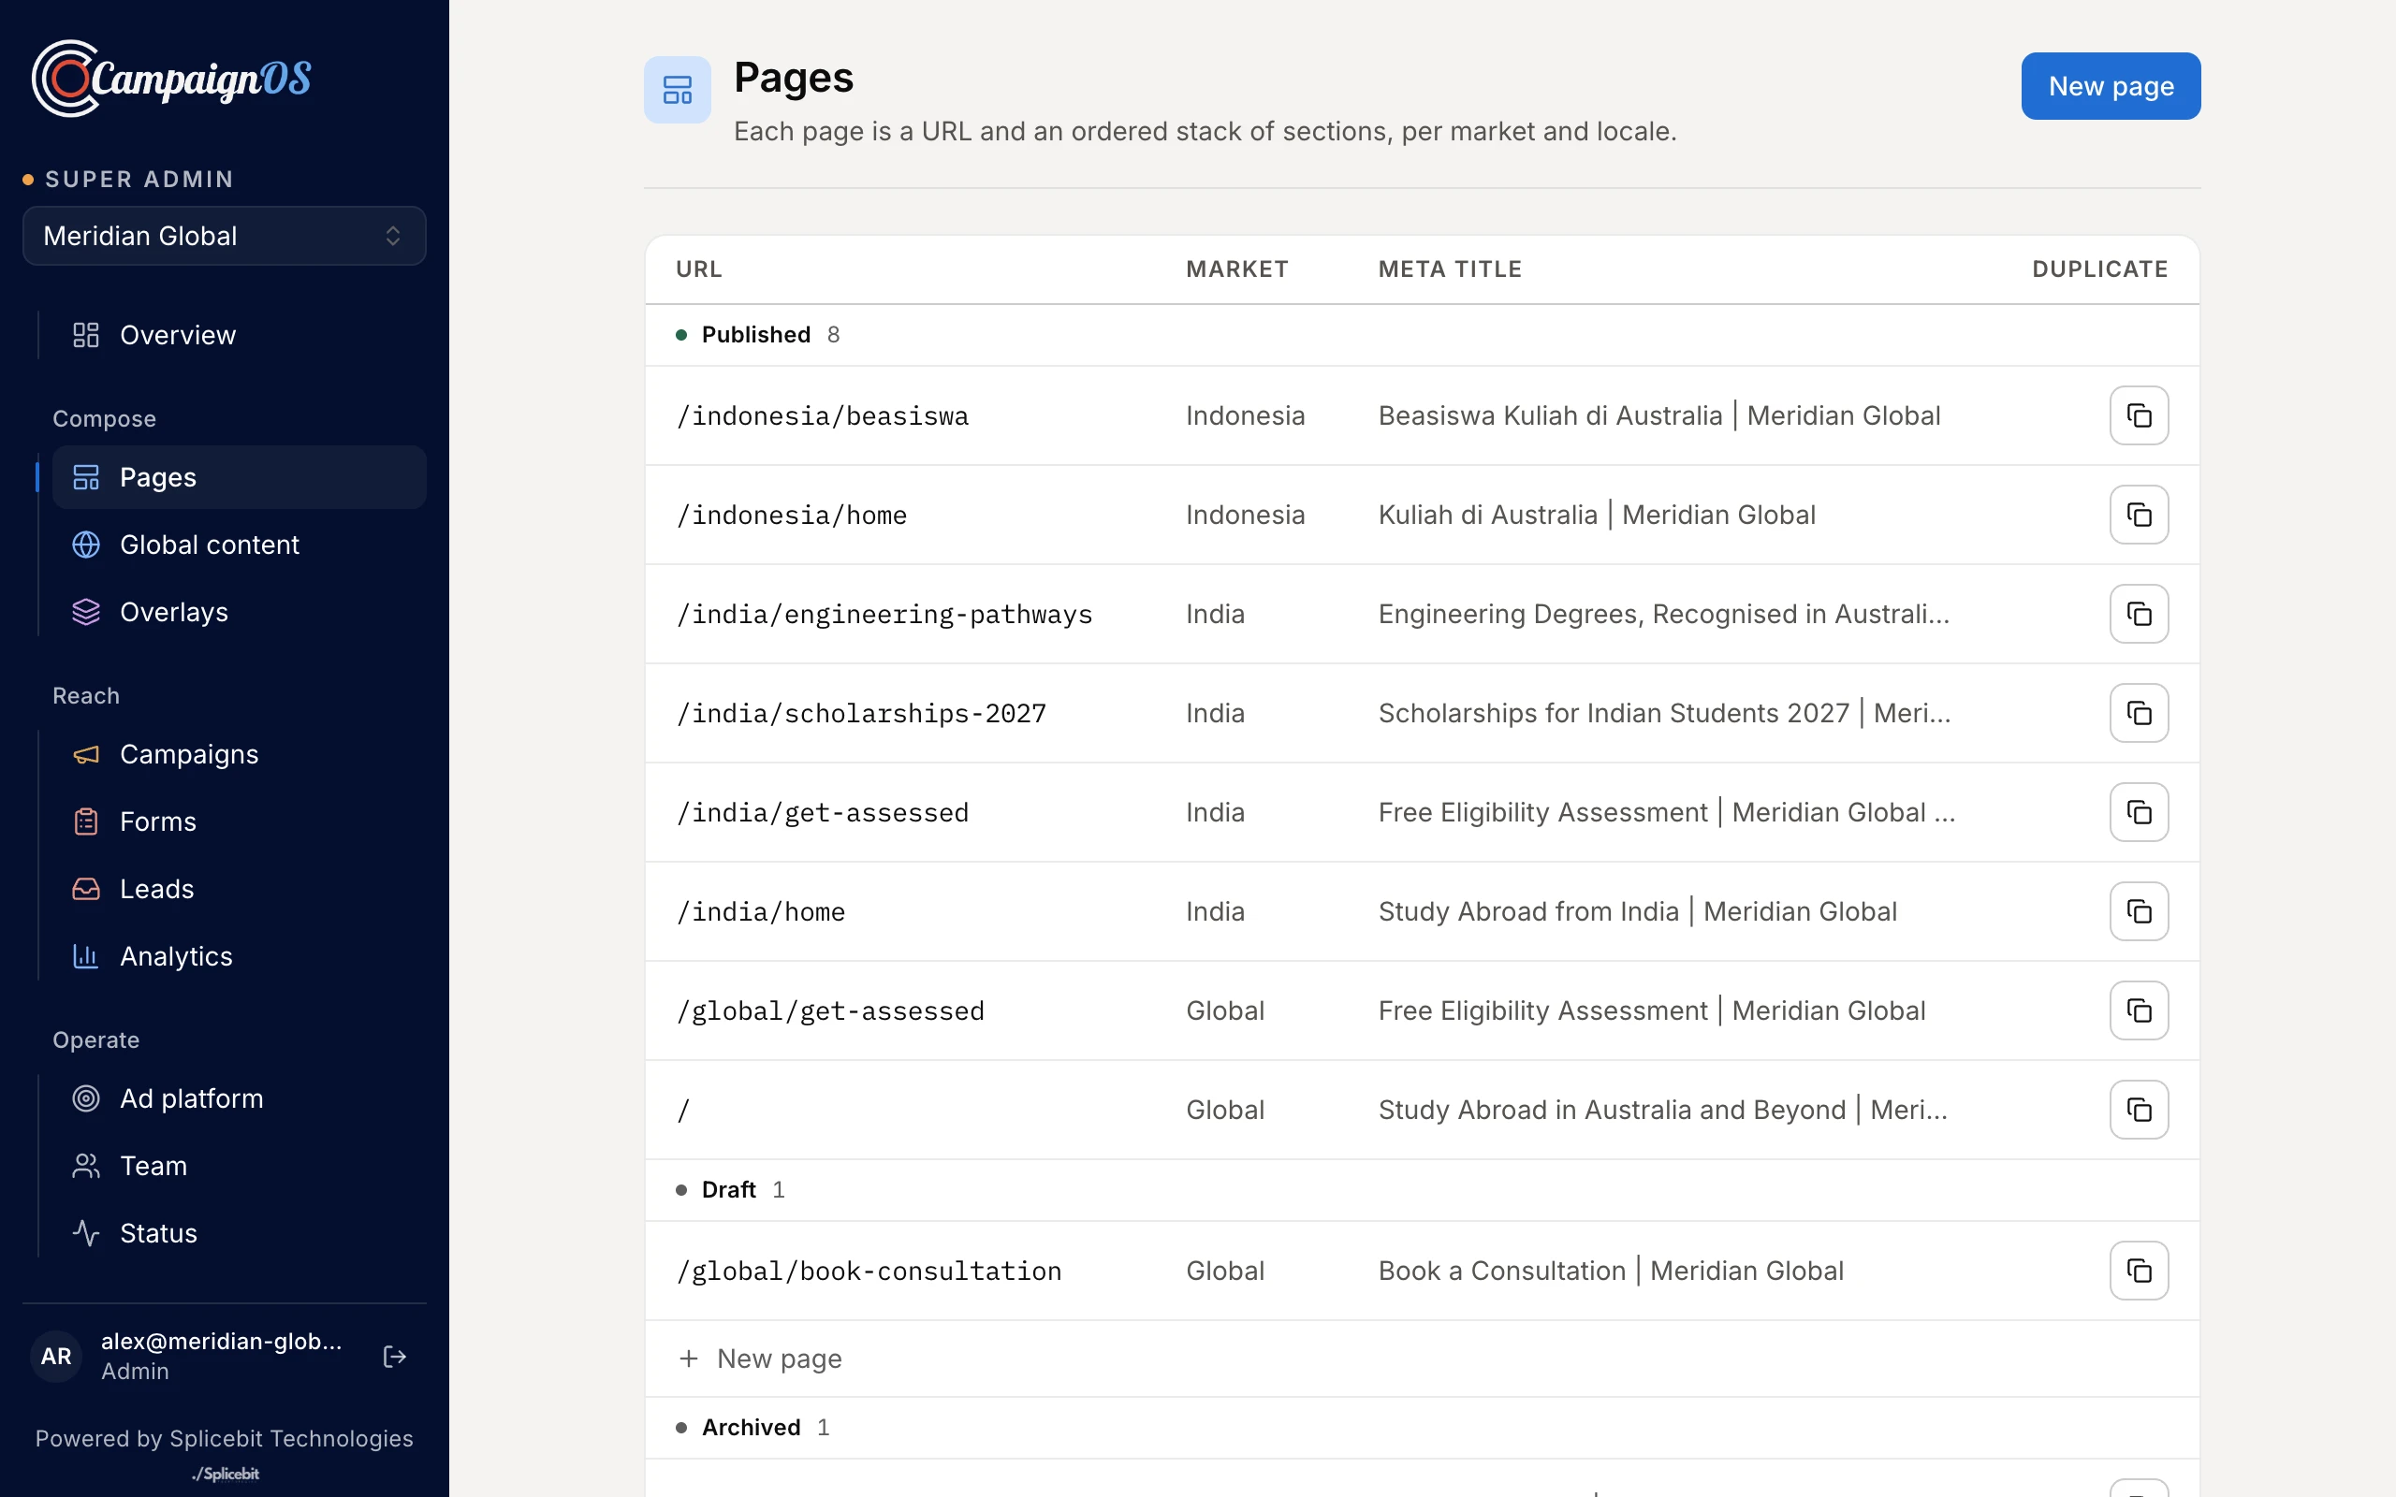The width and height of the screenshot is (2396, 1497).
Task: Click the Kuliah di Australia meta title
Action: point(1596,515)
